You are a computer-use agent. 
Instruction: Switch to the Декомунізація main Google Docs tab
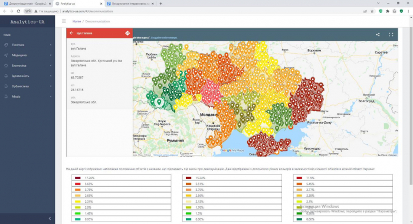pyautogui.click(x=27, y=4)
